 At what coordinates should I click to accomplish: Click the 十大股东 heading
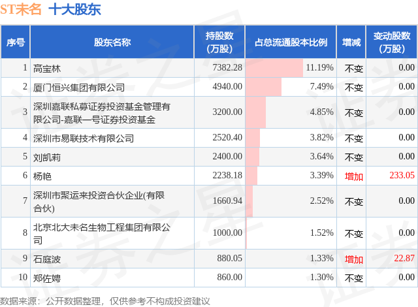74,9
